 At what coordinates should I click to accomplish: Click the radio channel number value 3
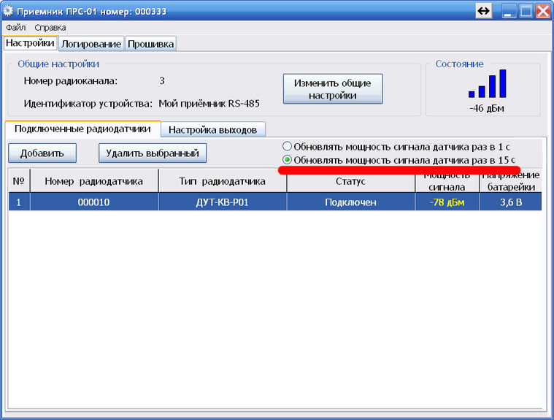pos(162,80)
